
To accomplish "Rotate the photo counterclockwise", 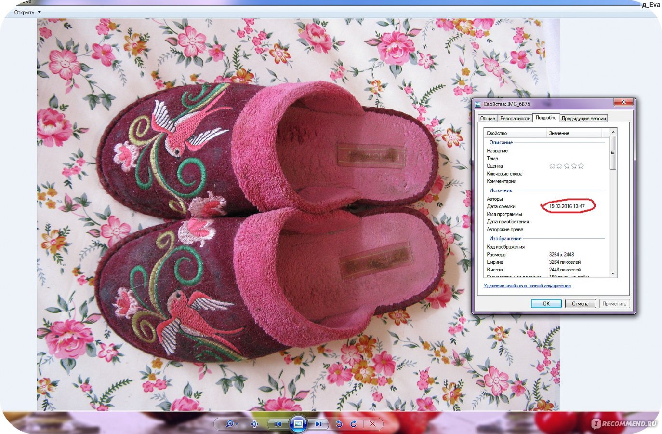I will [x=339, y=424].
